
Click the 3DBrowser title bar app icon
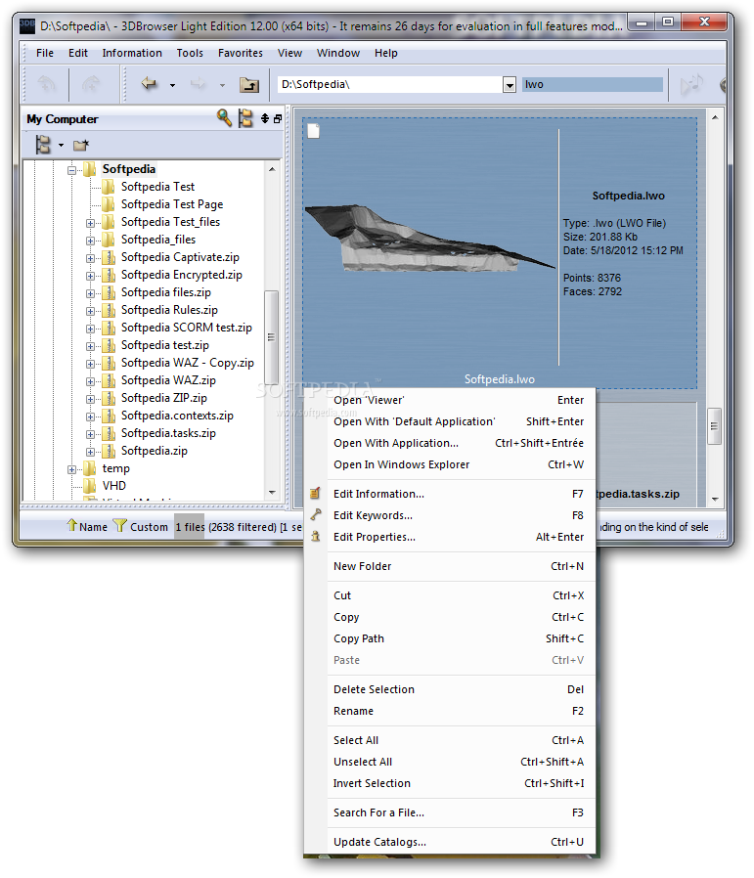pyautogui.click(x=27, y=25)
